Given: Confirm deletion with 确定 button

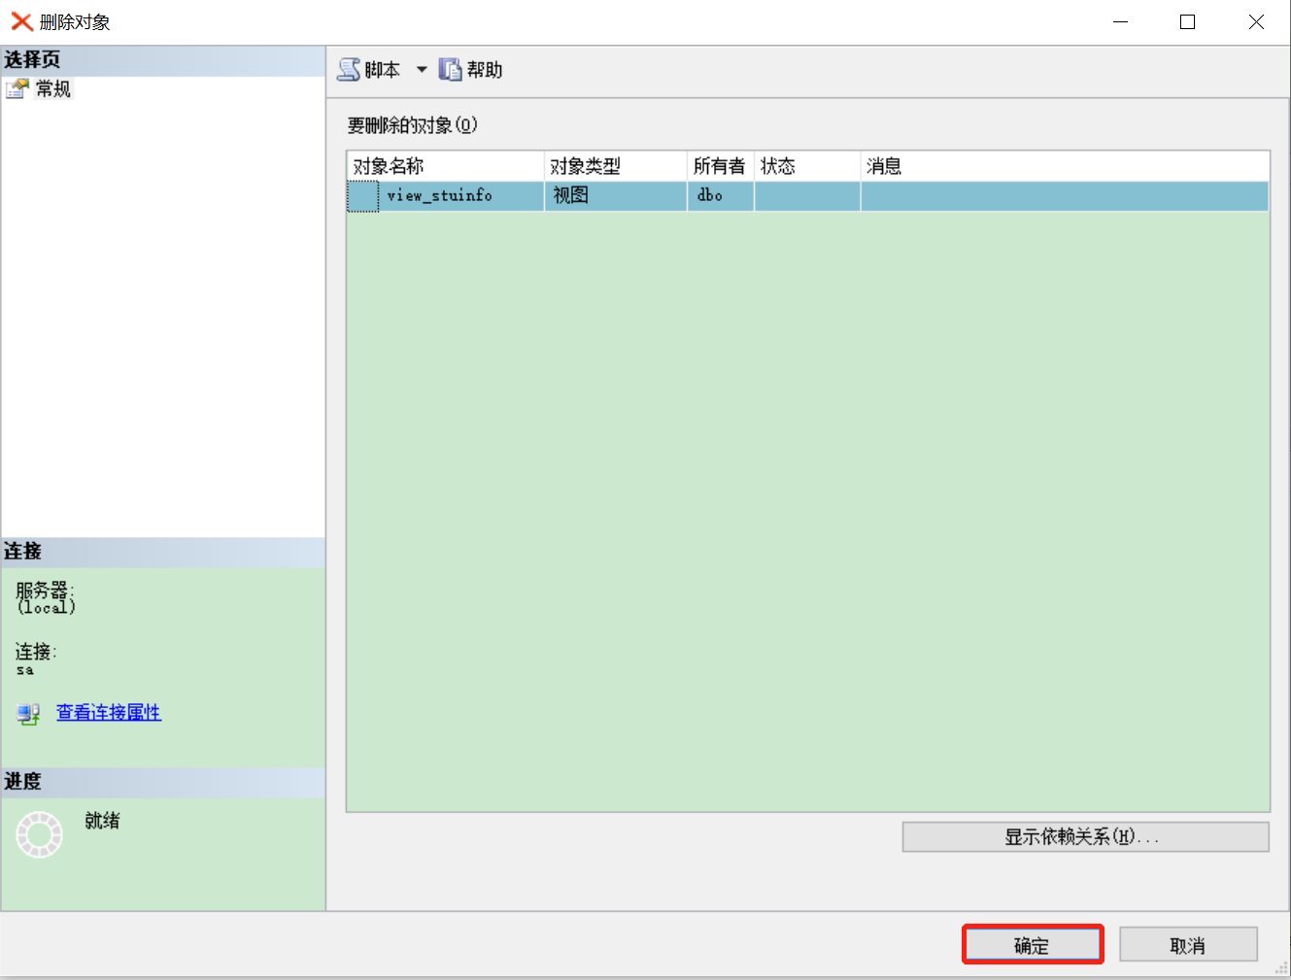Looking at the screenshot, I should [x=1033, y=945].
